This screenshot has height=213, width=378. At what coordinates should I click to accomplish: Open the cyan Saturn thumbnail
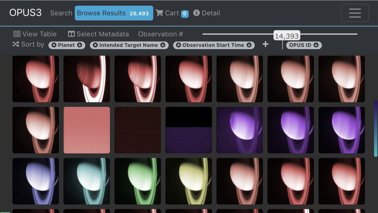coord(87,181)
